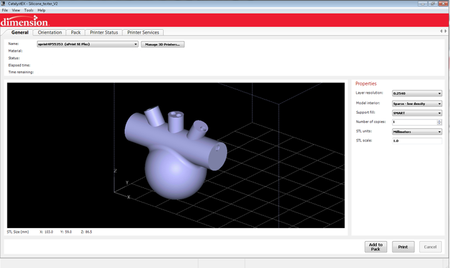Click the Number of copies field
The width and height of the screenshot is (450, 268).
point(414,122)
